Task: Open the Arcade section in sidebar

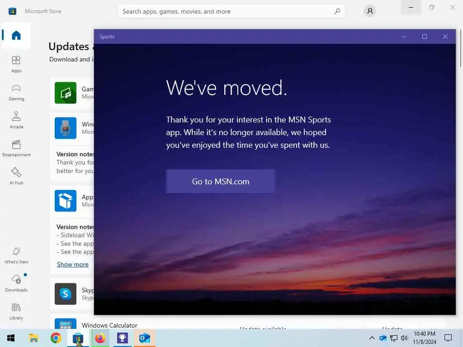Action: click(16, 120)
